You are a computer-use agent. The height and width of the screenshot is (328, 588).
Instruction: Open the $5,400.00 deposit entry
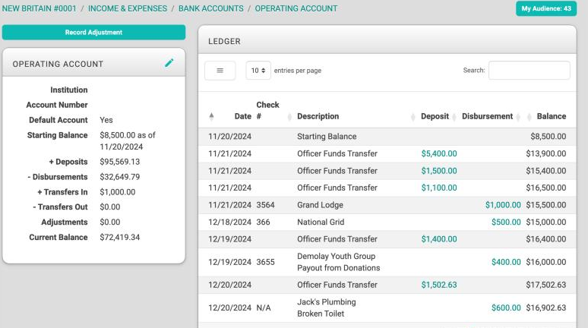(439, 153)
